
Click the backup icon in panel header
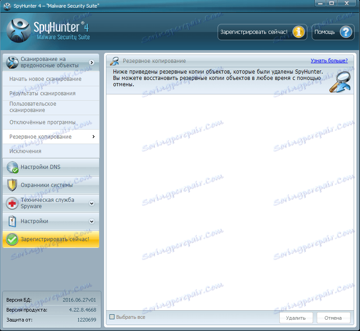tap(114, 61)
